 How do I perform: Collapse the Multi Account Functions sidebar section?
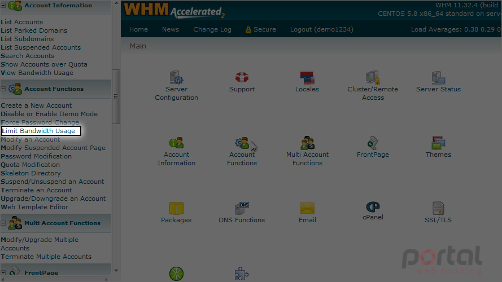3,223
